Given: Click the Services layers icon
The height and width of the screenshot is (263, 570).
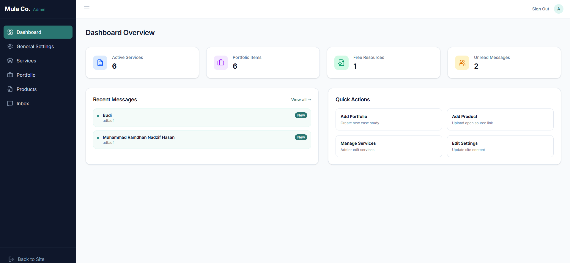Looking at the screenshot, I should pyautogui.click(x=10, y=61).
